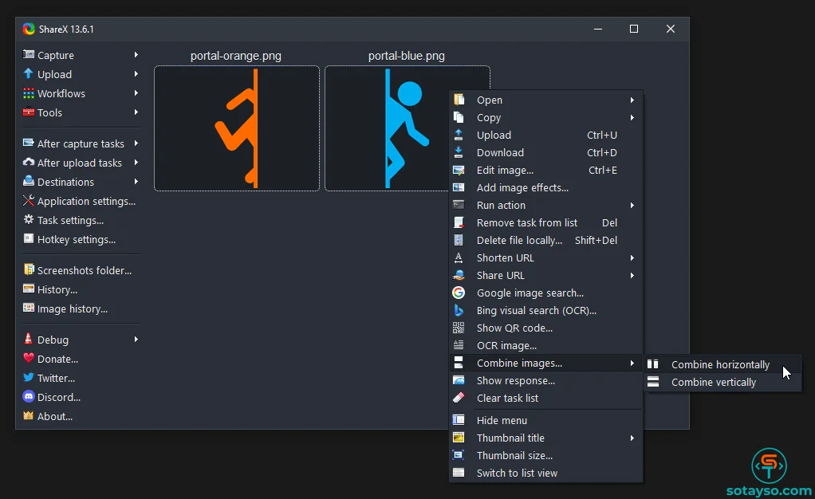Click the Twitter bird icon
This screenshot has height=499, width=815.
(29, 377)
